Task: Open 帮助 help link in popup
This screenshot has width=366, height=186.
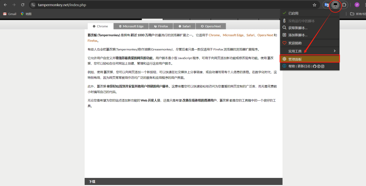Action: (x=291, y=66)
